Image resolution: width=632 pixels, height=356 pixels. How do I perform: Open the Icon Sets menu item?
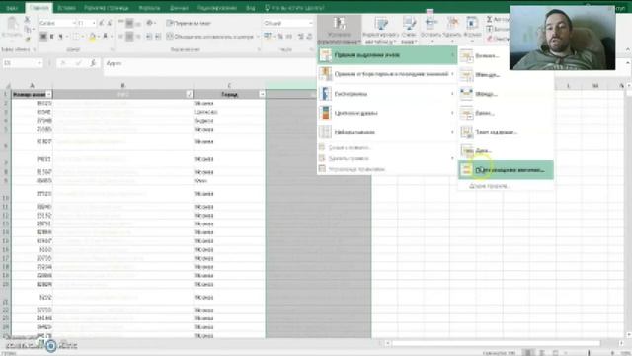[x=387, y=132]
